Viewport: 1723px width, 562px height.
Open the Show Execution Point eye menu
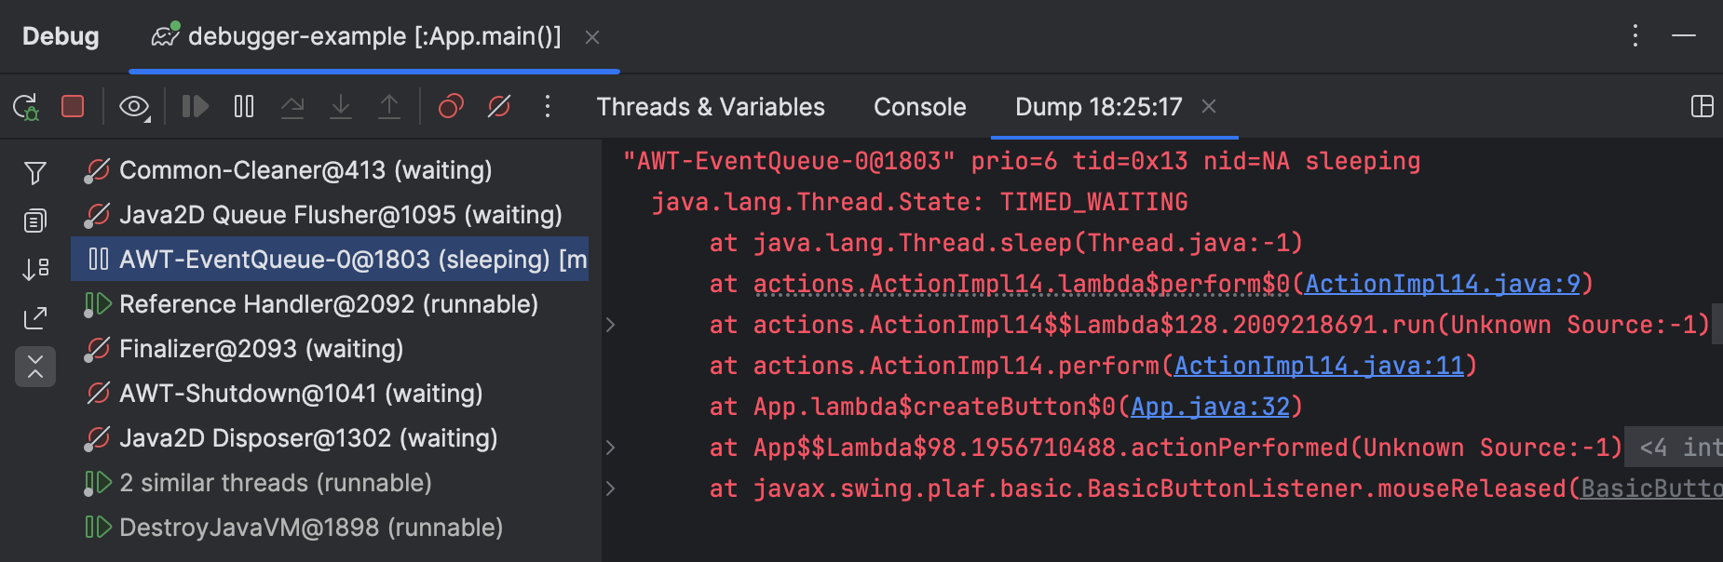[135, 107]
